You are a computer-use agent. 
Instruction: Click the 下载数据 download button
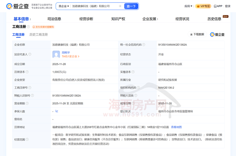coord(197,34)
